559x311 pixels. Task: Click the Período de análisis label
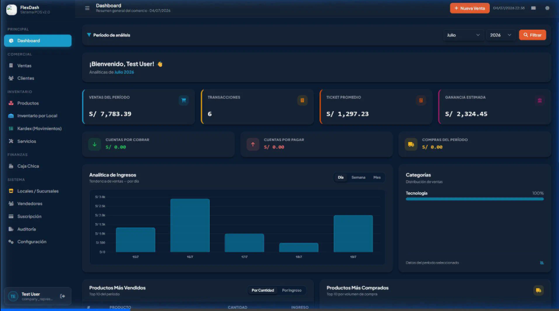point(111,35)
